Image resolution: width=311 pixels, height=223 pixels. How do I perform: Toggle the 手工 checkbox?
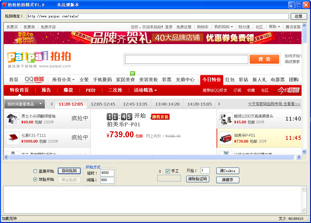(x=168, y=171)
